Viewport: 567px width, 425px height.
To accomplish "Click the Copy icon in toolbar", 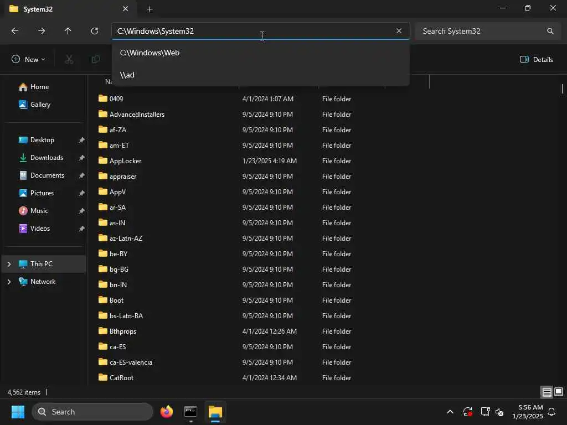I will coord(96,60).
